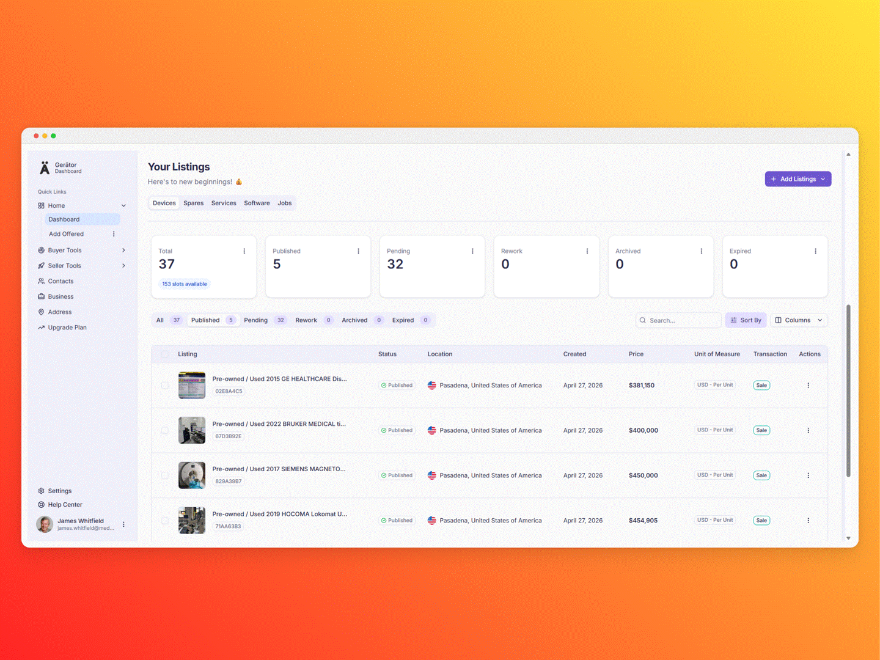This screenshot has width=880, height=660.
Task: Open the SIEMENS MAGNETO listing thumbnail
Action: coord(192,475)
